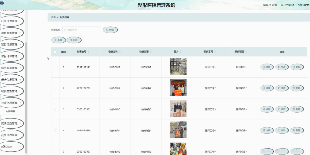Click the 新增 add button
310x155 pixels.
point(59,40)
